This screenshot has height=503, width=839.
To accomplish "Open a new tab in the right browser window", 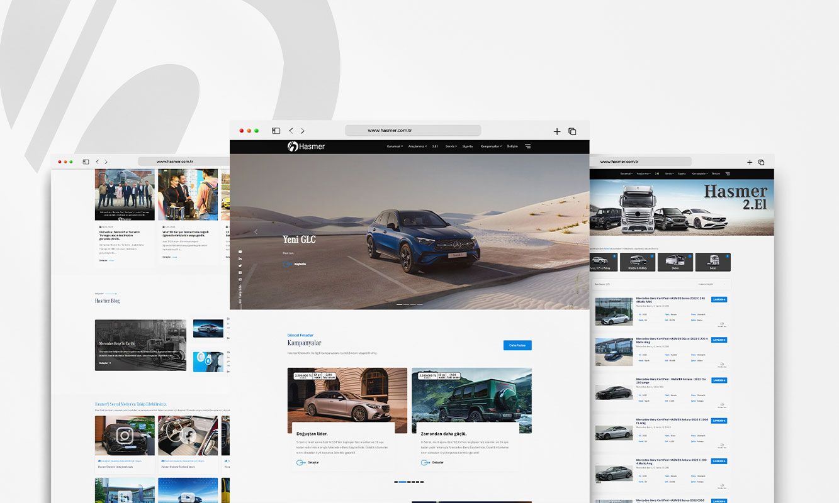I will [750, 162].
